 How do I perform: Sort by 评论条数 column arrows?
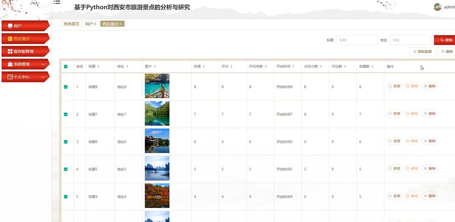point(266,66)
